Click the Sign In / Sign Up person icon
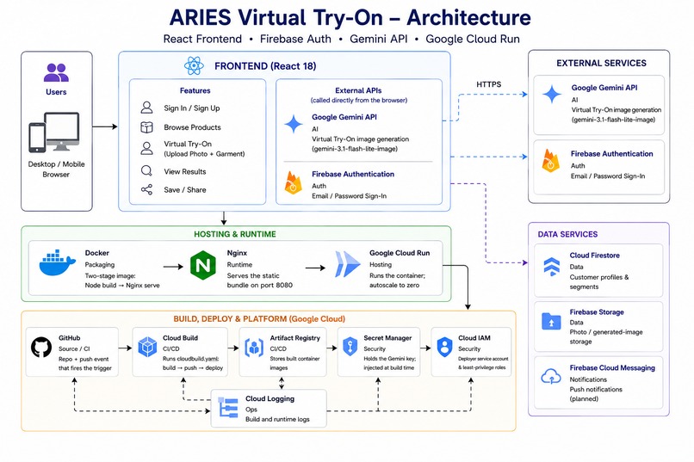Image resolution: width=694 pixels, height=462 pixels. pos(146,108)
